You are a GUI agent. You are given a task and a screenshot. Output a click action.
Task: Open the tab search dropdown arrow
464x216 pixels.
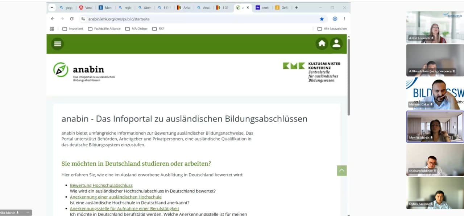point(52,8)
